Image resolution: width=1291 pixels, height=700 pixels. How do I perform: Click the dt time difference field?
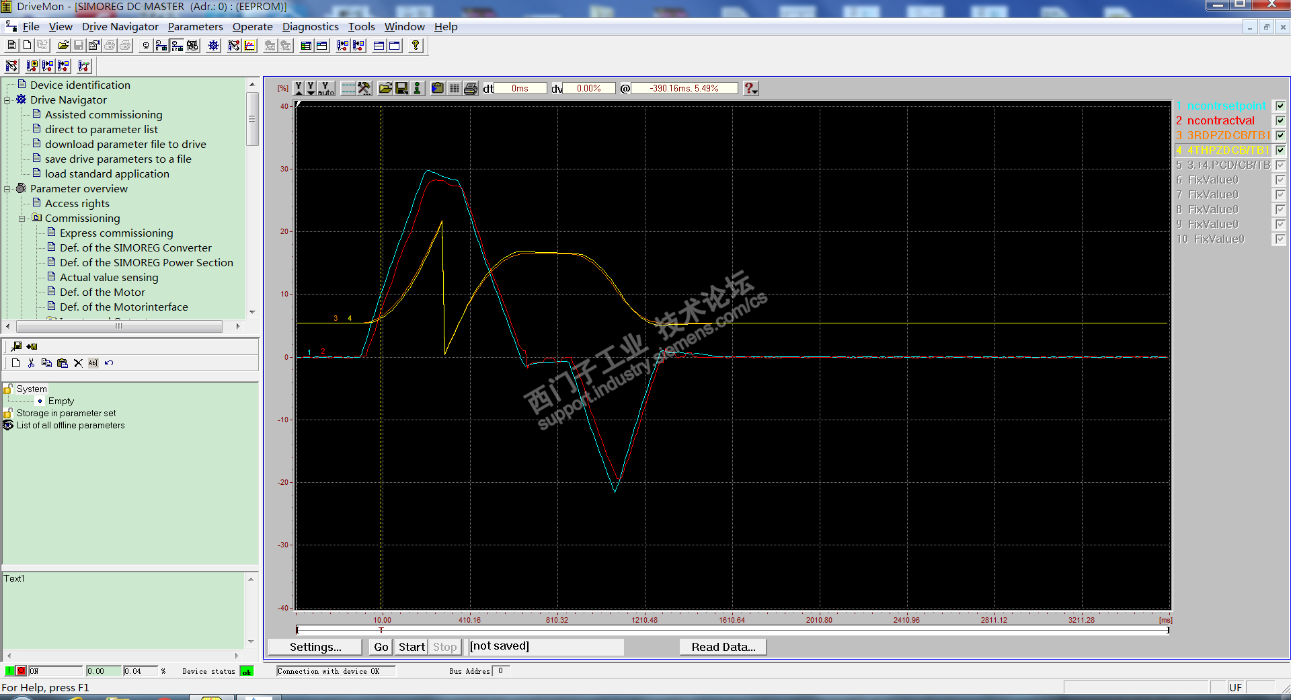coord(520,88)
